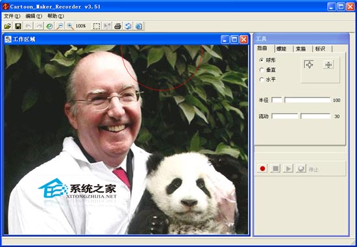Image resolution: width=357 pixels, height=247 pixels.
Task: Save using the floppy disk icon
Action: (x=18, y=26)
